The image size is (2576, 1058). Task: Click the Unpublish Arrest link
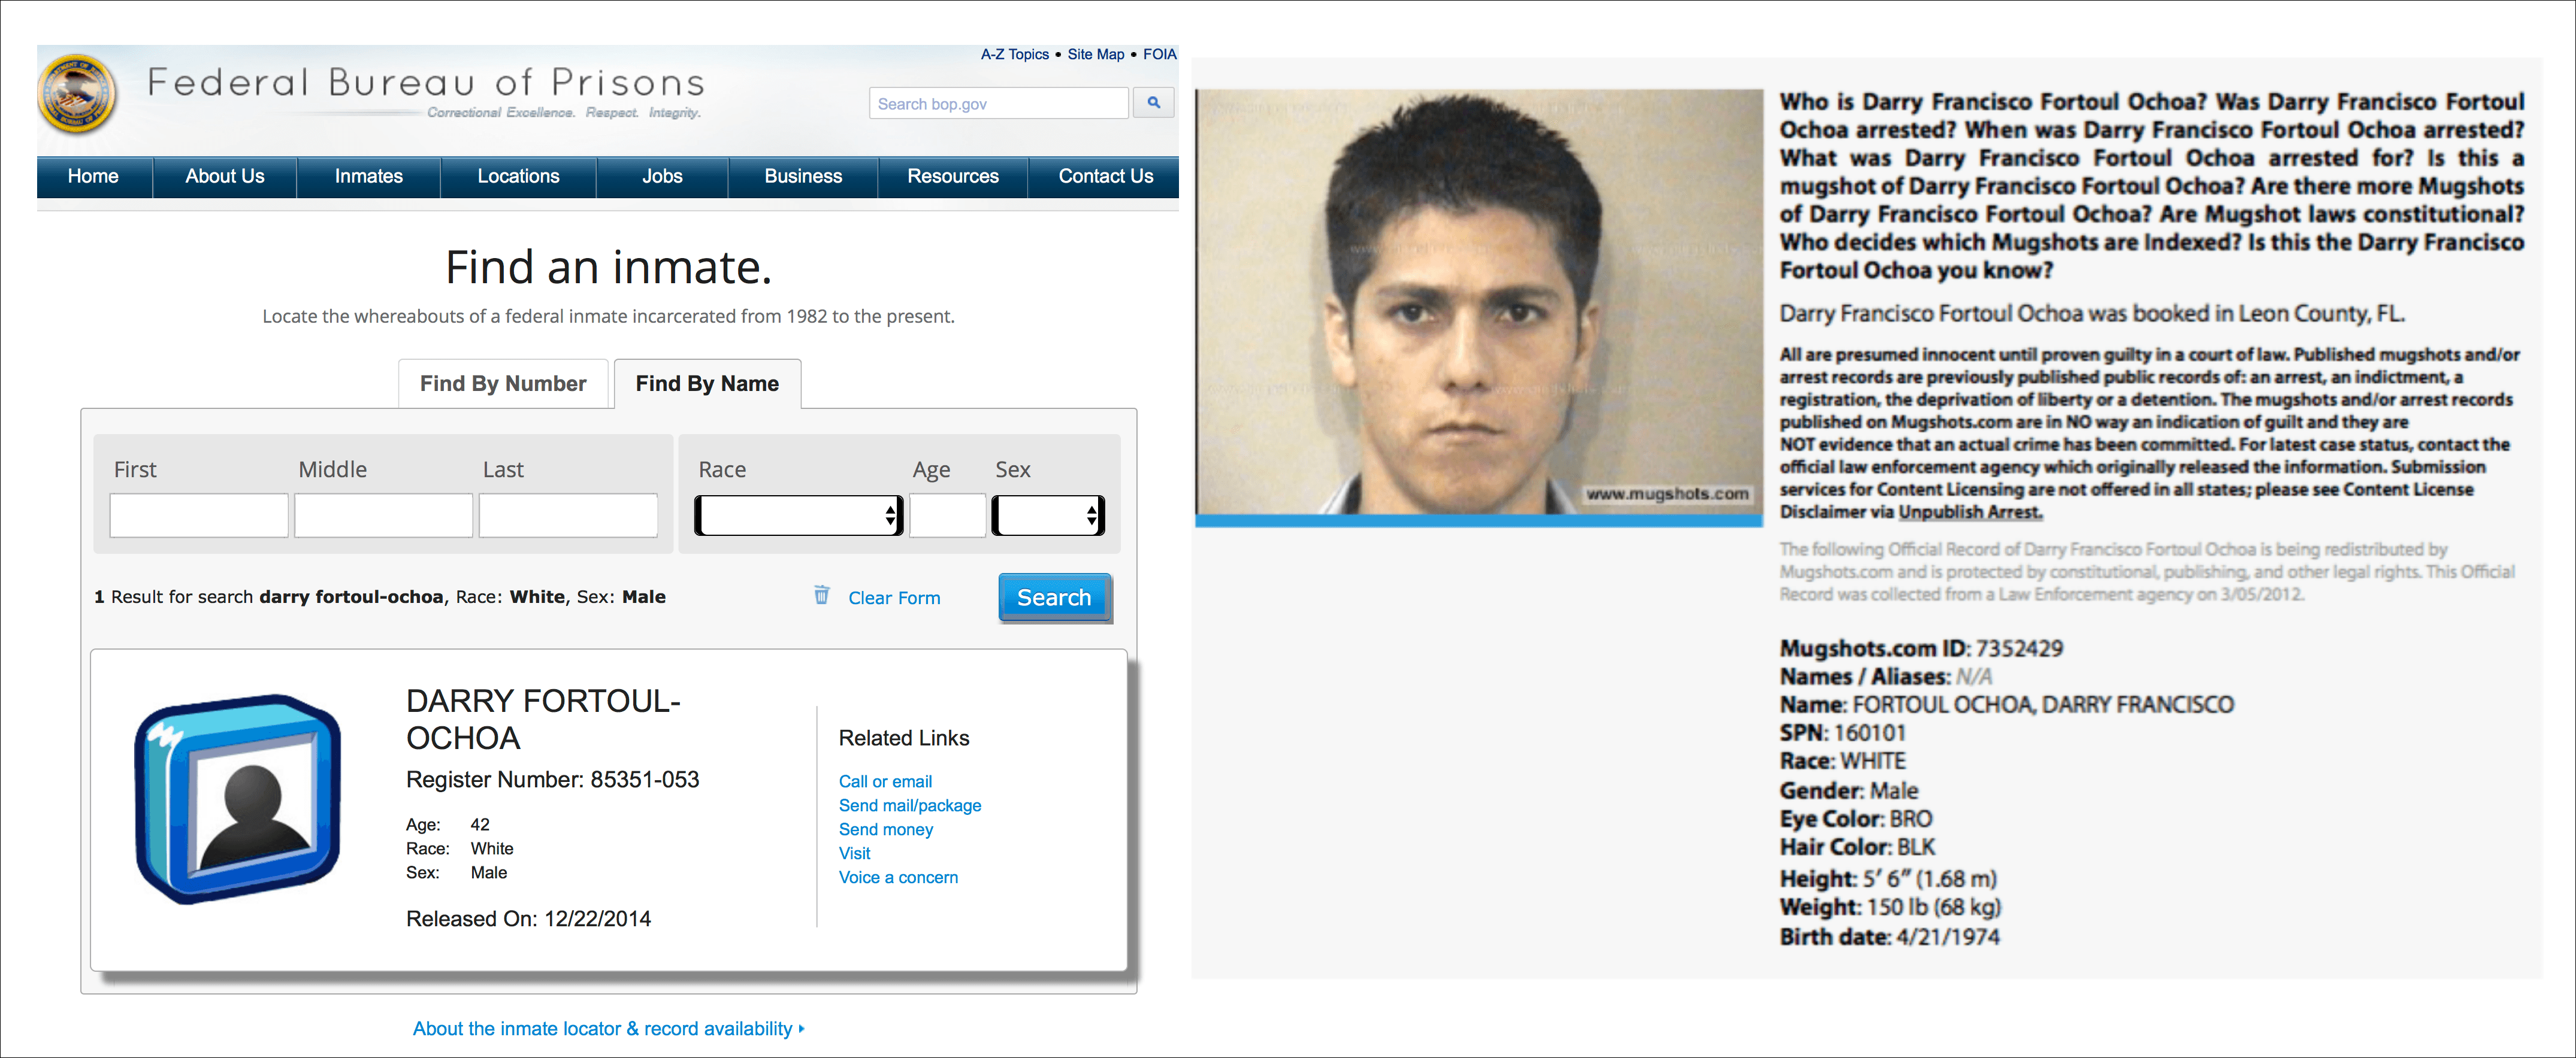[1969, 513]
